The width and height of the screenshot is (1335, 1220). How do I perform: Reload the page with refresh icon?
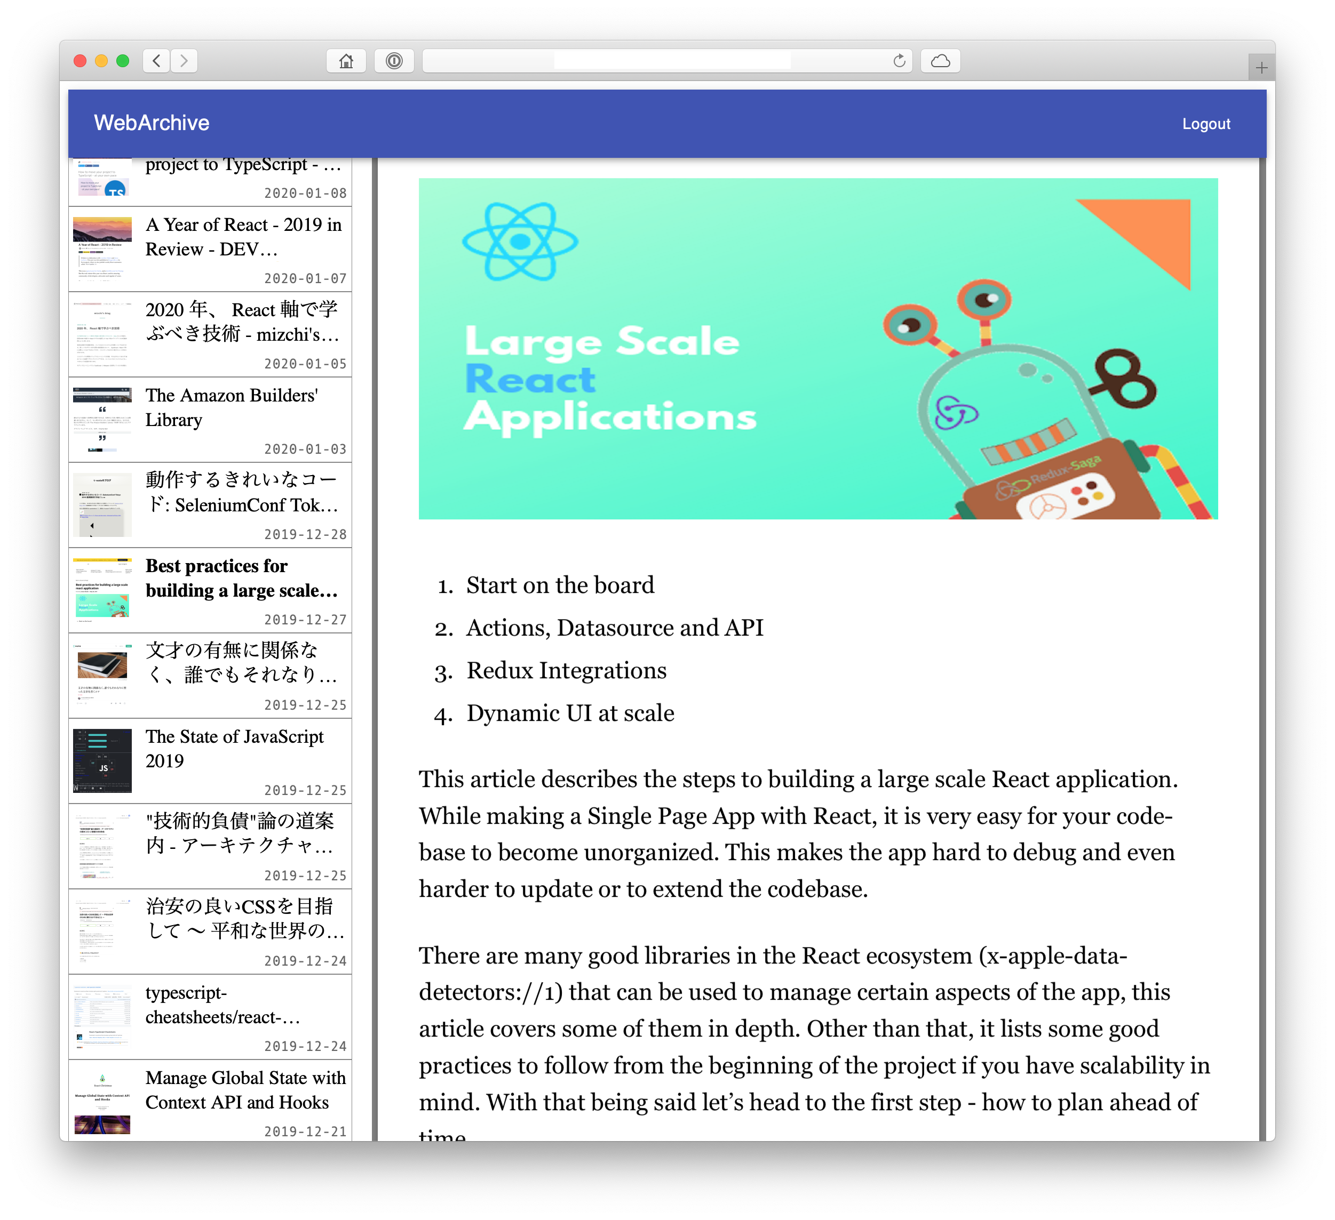point(899,61)
